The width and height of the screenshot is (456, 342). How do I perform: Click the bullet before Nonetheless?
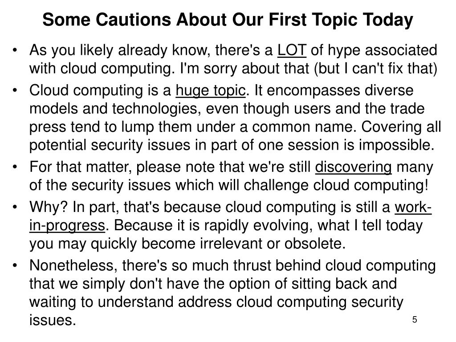15,265
